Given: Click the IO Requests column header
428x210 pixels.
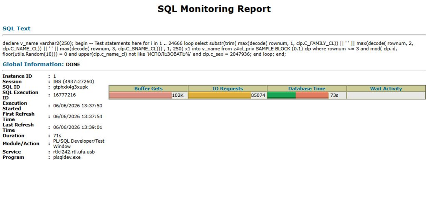Looking at the screenshot, I should point(228,89).
